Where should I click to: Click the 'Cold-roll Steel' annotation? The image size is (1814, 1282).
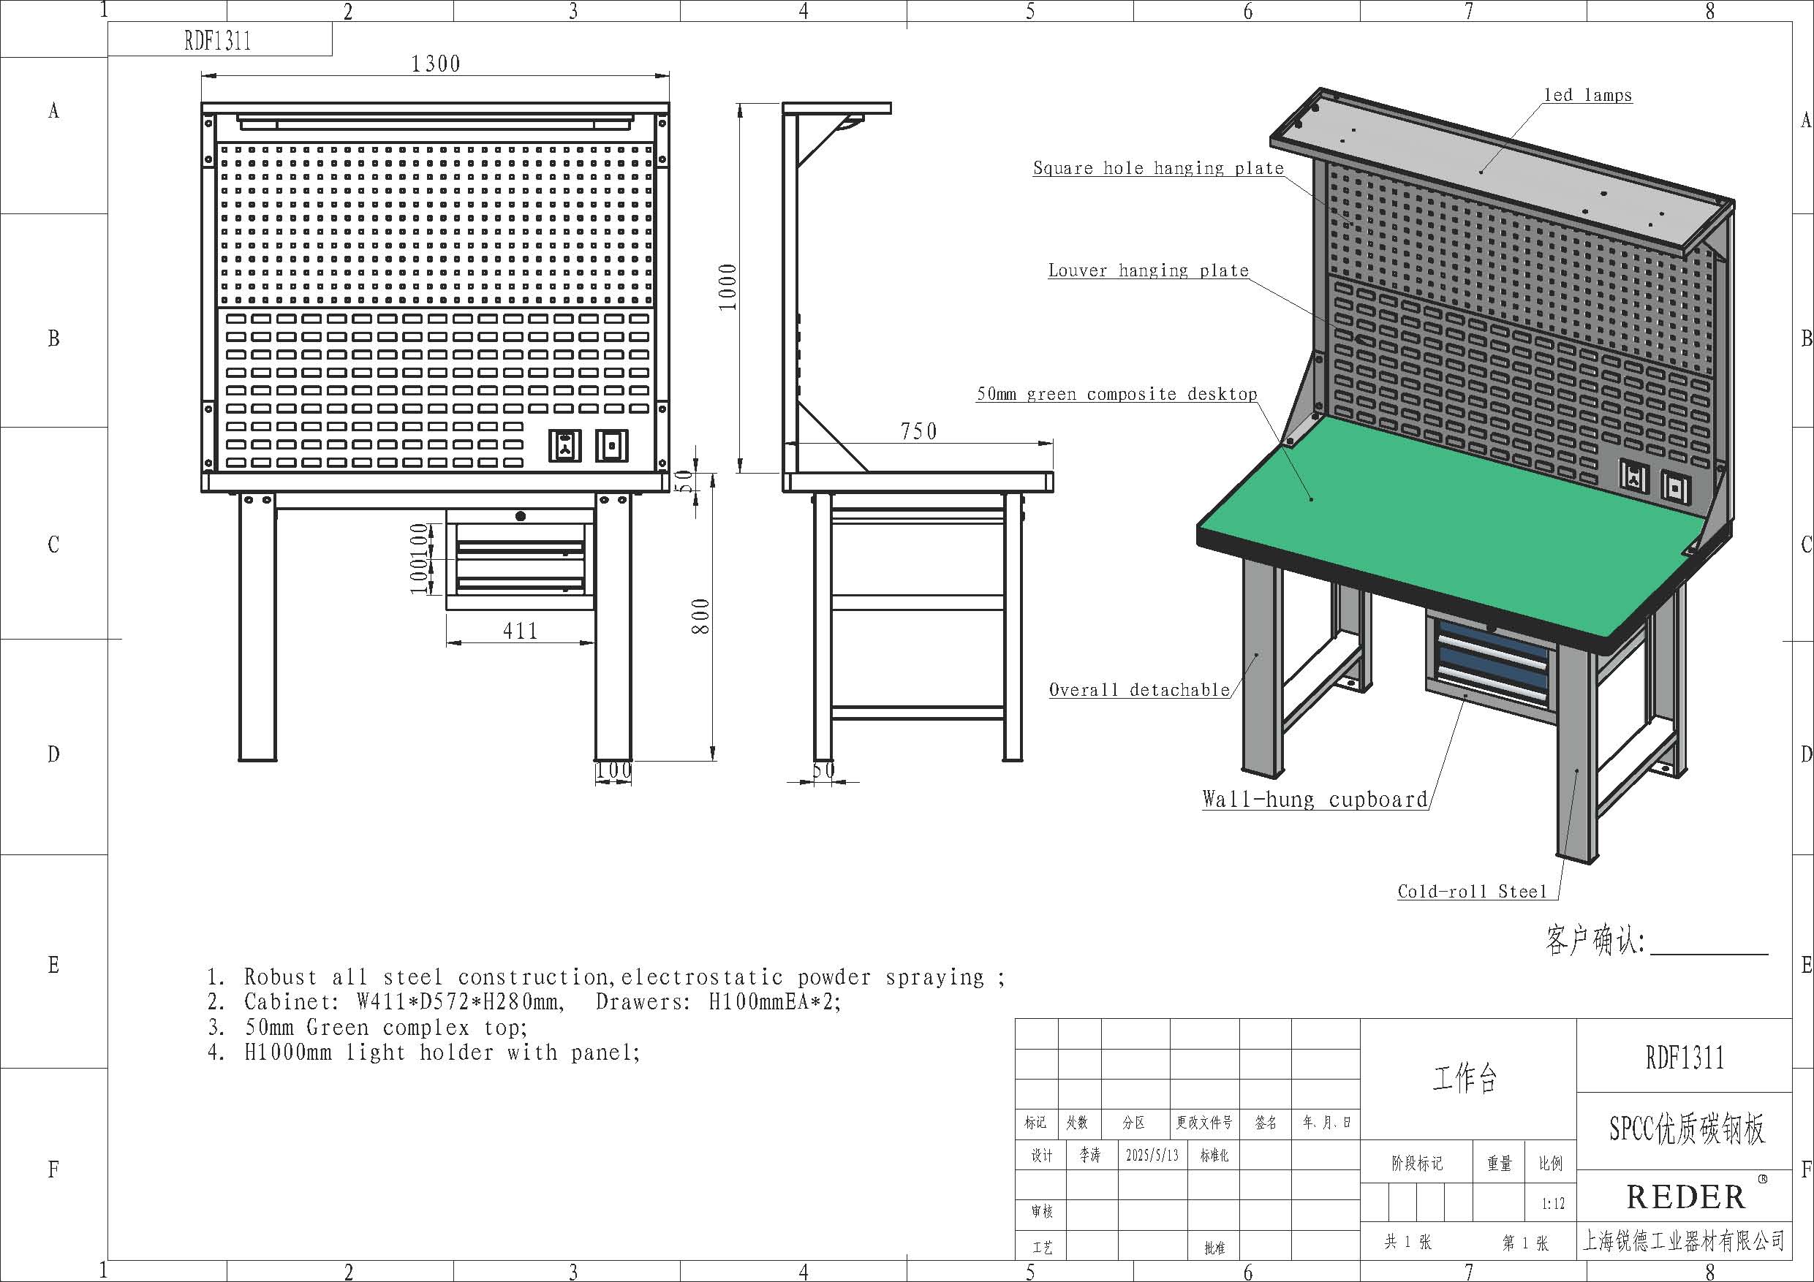click(1472, 892)
